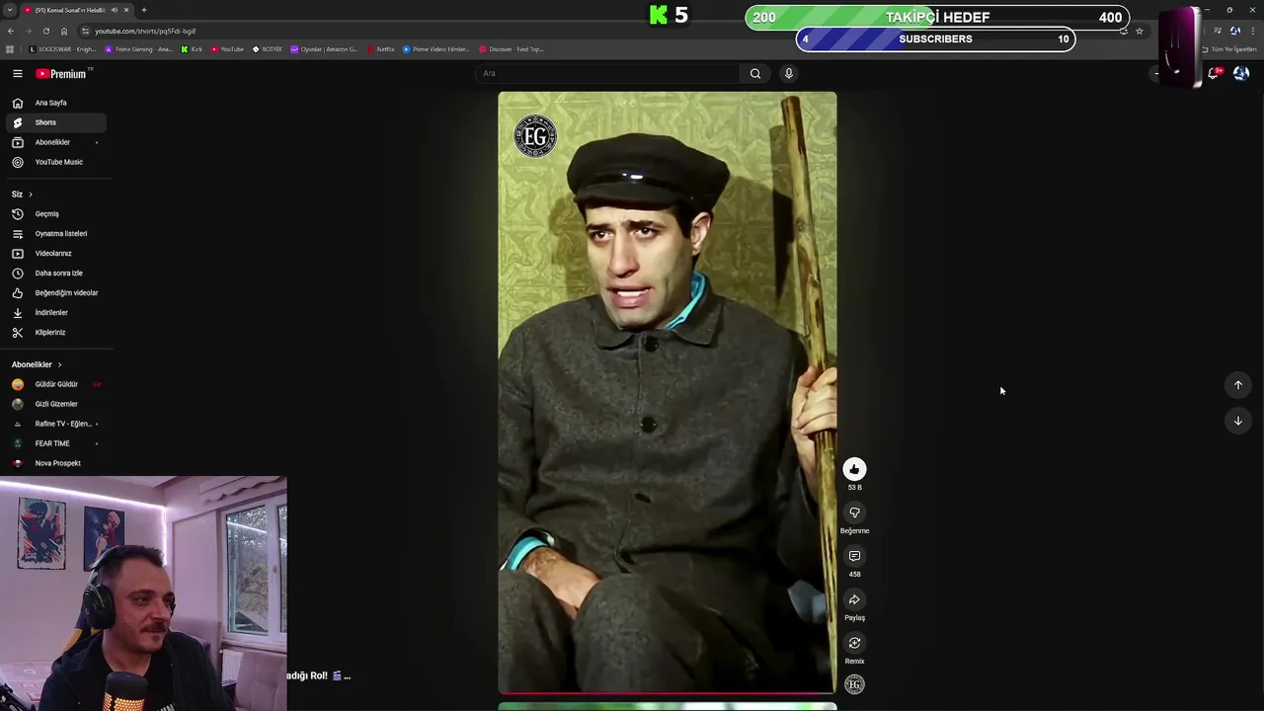
Task: Click the Ara search input field
Action: pos(607,73)
